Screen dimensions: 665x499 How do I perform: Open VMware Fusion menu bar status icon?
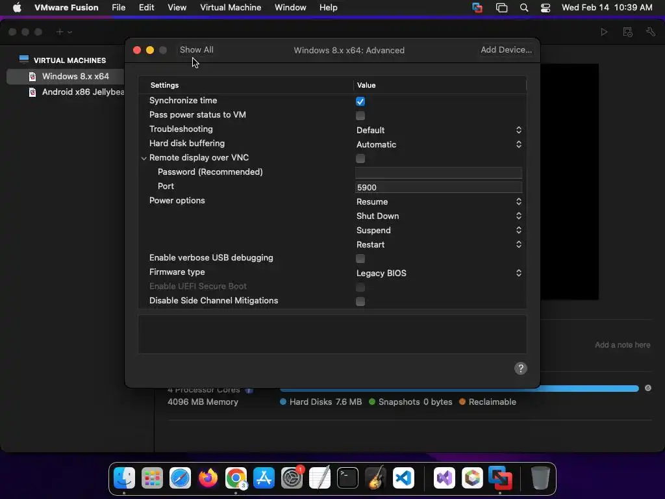(x=477, y=8)
